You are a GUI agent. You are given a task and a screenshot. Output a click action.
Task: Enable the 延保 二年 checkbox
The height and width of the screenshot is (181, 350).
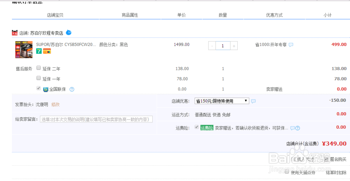pyautogui.click(x=38, y=68)
